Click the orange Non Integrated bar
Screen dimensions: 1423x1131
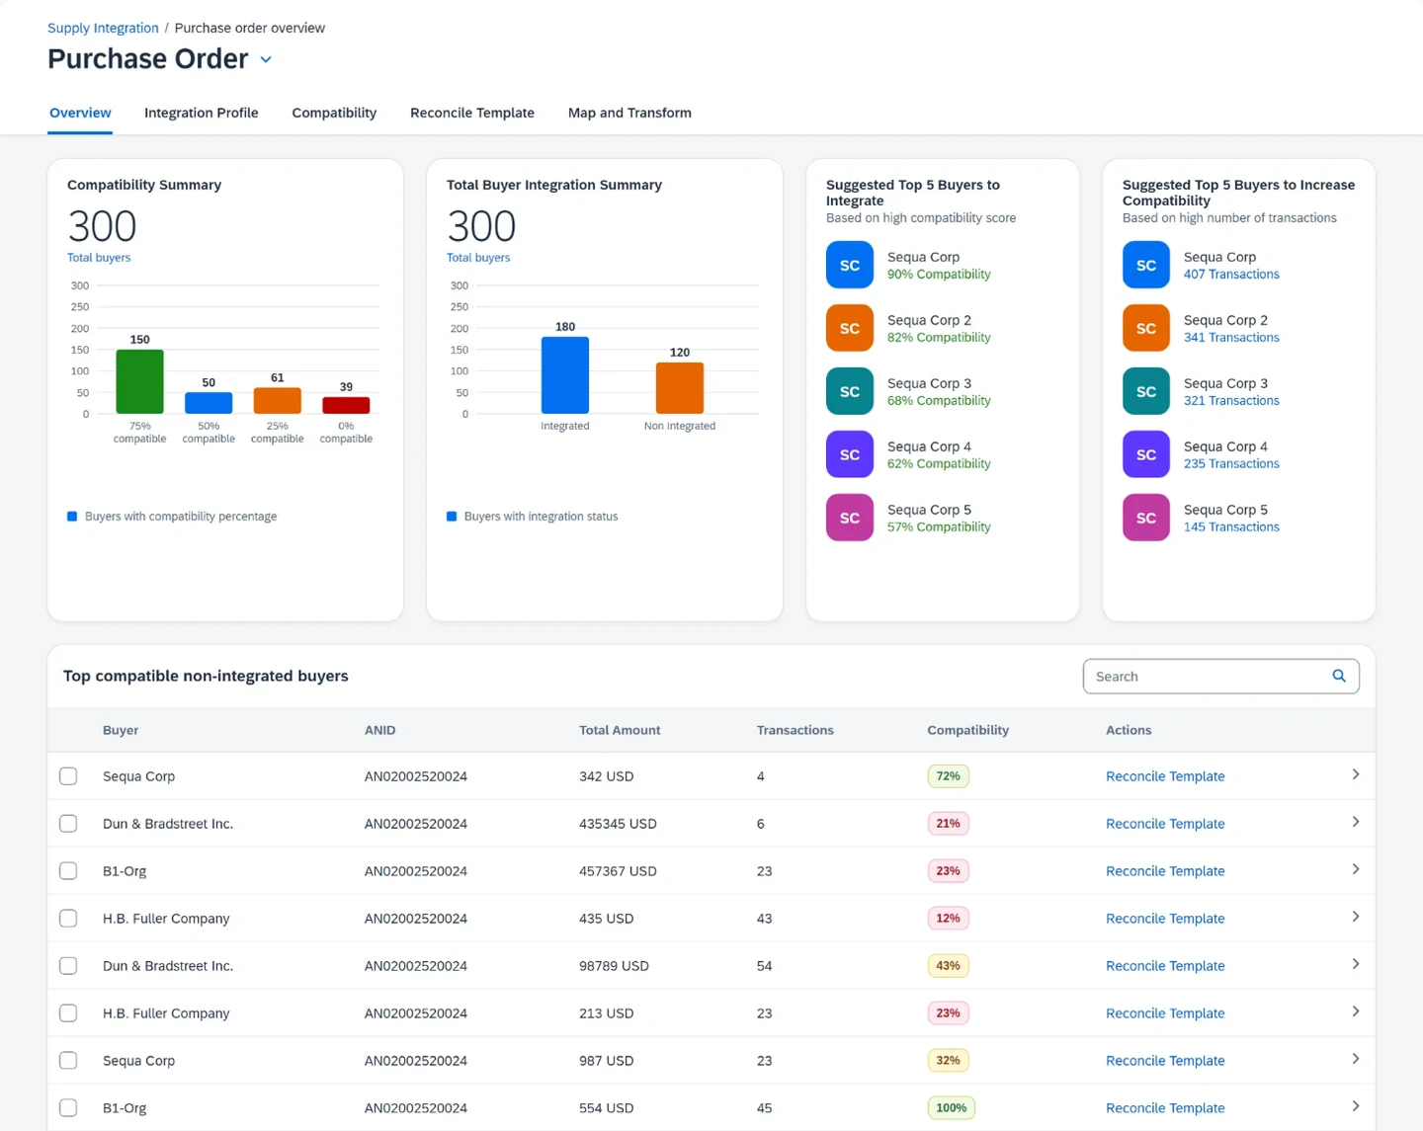click(x=680, y=388)
